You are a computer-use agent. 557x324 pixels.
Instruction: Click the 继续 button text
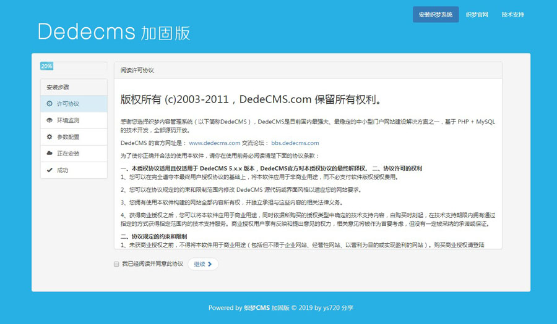click(x=200, y=264)
